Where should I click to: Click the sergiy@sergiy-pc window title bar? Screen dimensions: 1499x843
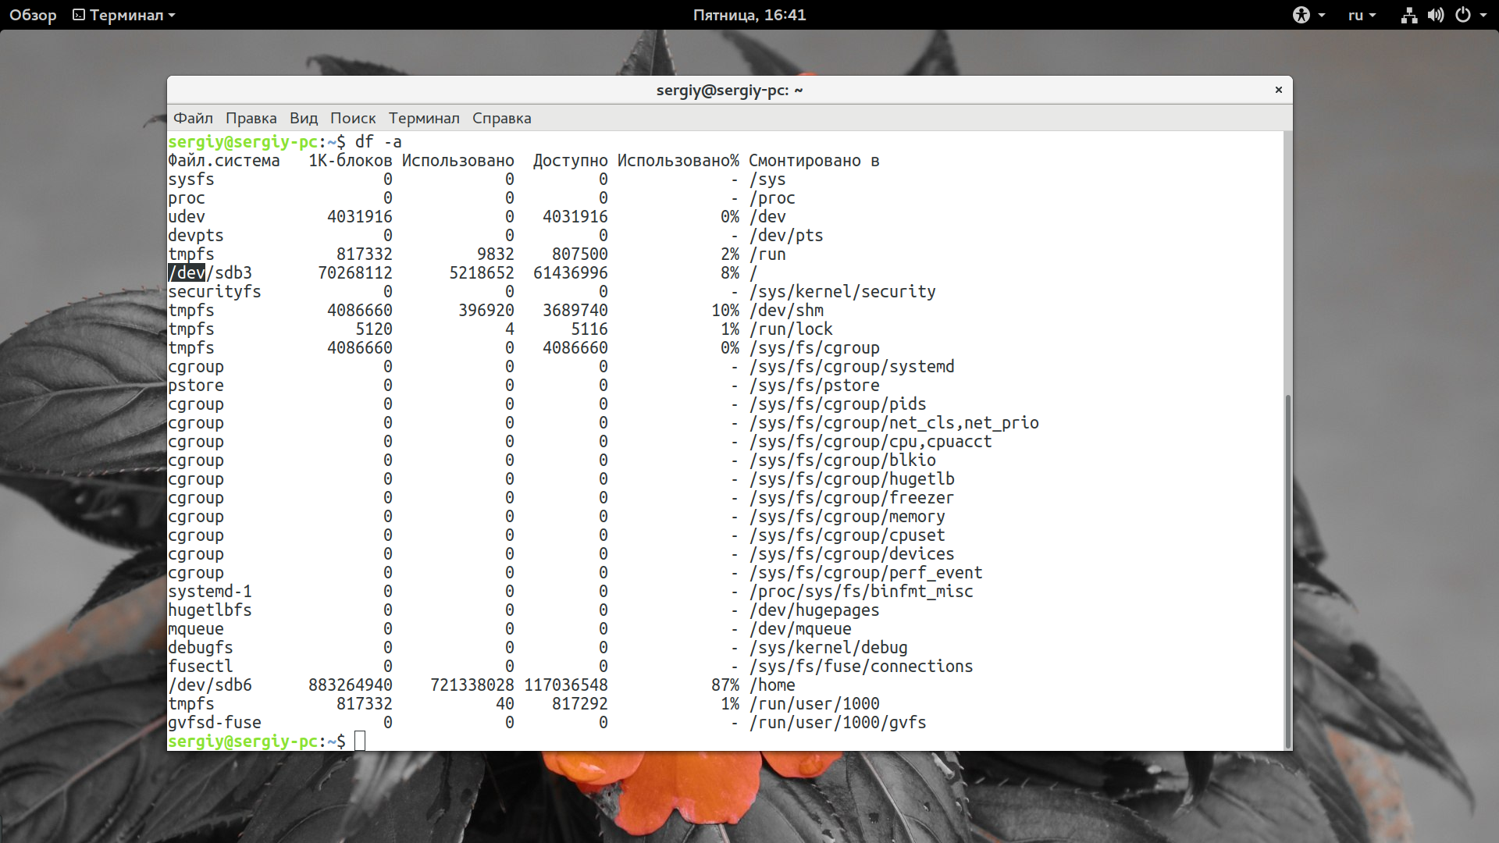pos(729,90)
